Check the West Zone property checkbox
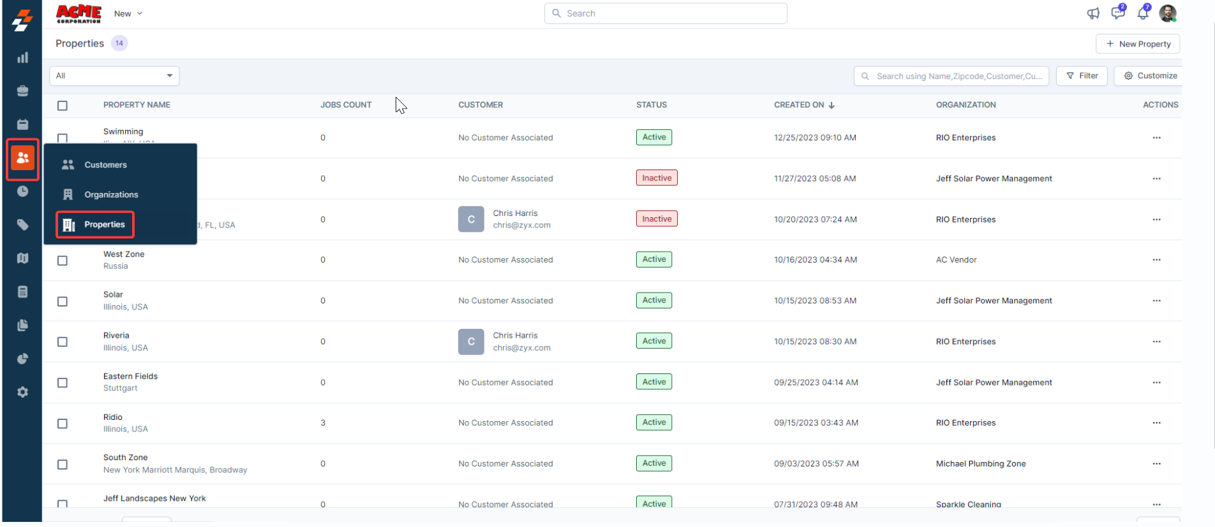The width and height of the screenshot is (1215, 527). [x=63, y=261]
